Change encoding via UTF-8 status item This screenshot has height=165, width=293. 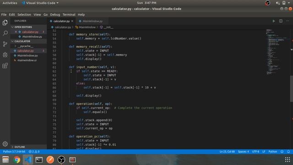pyautogui.click(x=255, y=152)
